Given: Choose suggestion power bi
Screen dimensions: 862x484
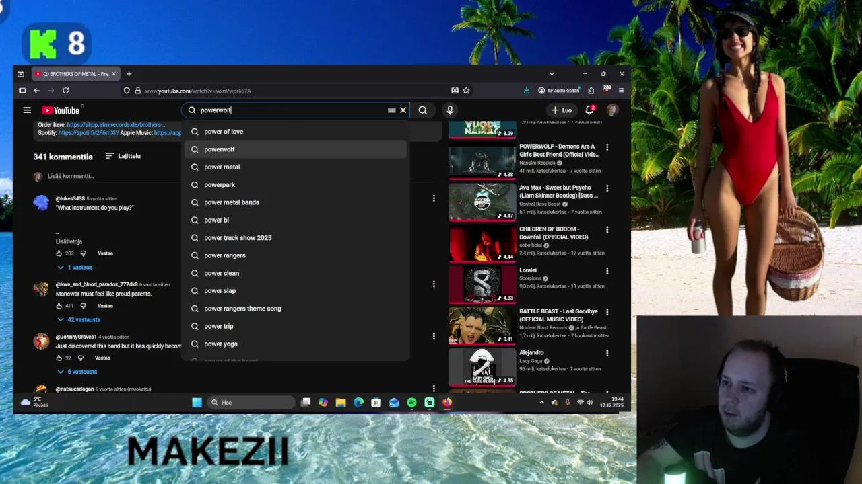Looking at the screenshot, I should click(295, 220).
